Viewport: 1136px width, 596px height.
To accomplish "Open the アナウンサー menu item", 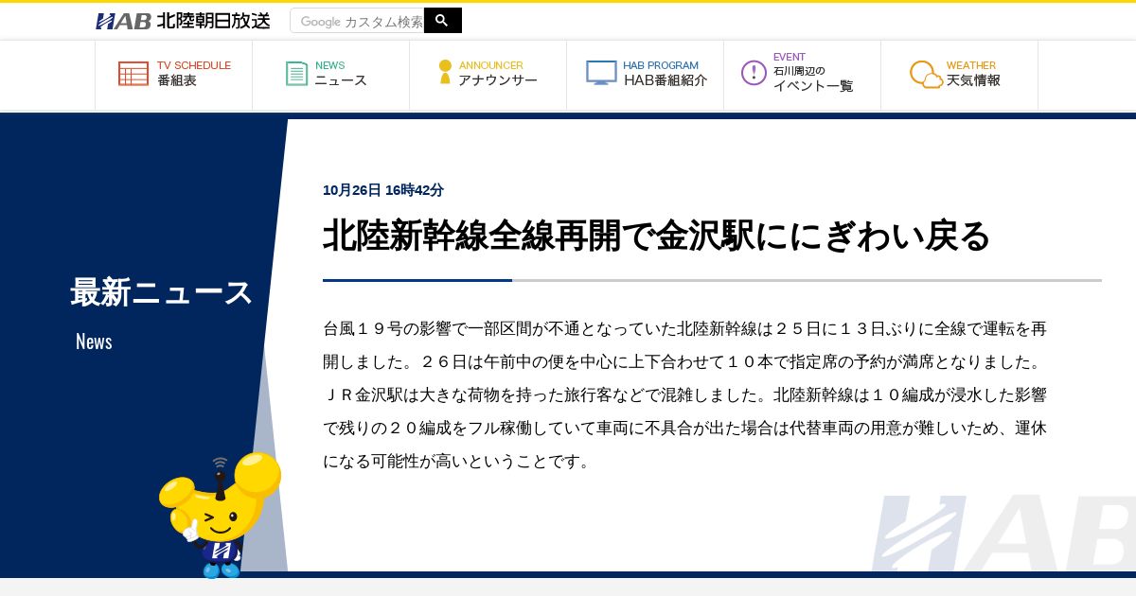I will 488,75.
